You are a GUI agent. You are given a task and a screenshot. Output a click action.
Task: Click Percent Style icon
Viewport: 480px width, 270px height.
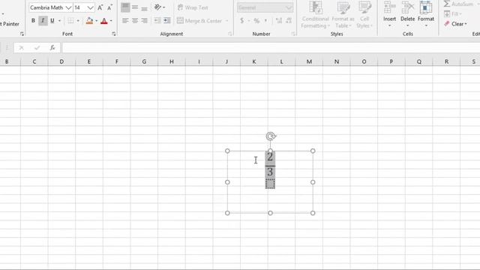tap(256, 21)
